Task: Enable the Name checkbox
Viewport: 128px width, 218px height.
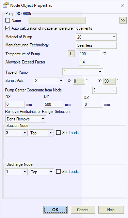Action: pyautogui.click(x=7, y=20)
